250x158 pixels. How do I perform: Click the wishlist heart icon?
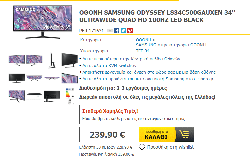pyautogui.click(x=142, y=147)
